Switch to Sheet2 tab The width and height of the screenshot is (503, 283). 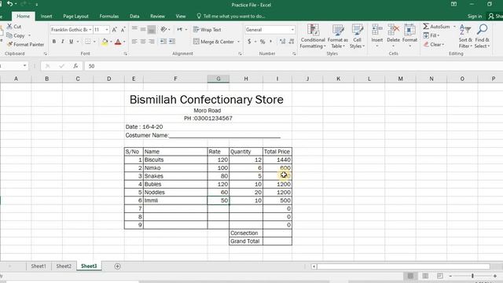tap(64, 266)
